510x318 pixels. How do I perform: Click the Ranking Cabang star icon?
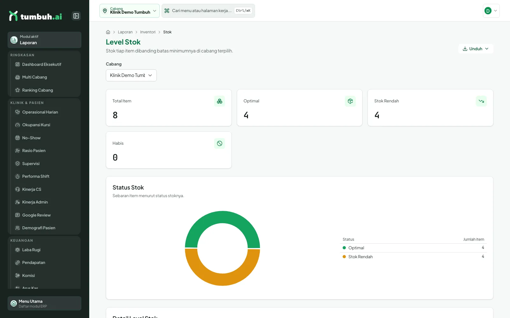(x=18, y=90)
